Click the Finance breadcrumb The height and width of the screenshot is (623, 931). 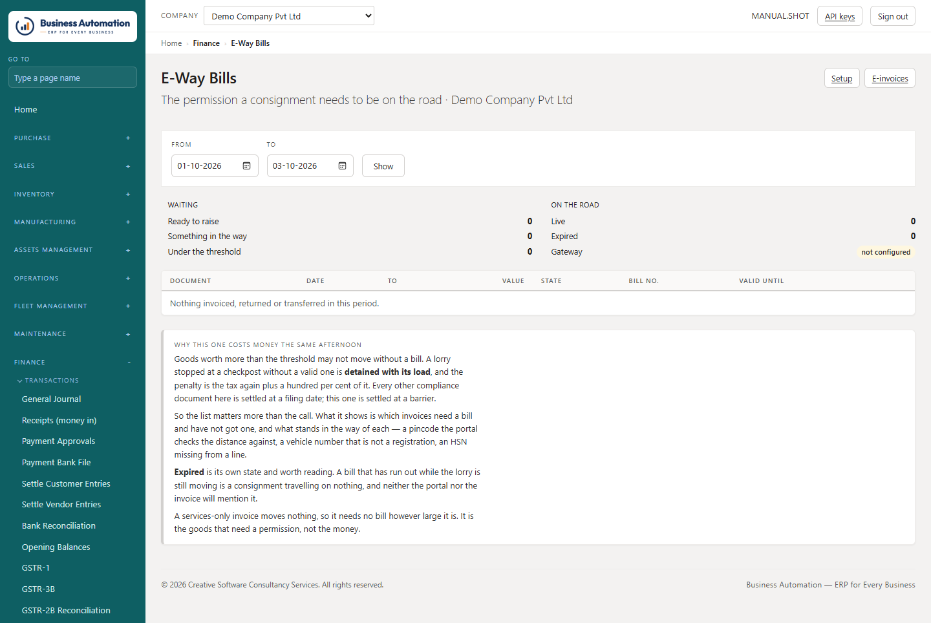tap(206, 43)
